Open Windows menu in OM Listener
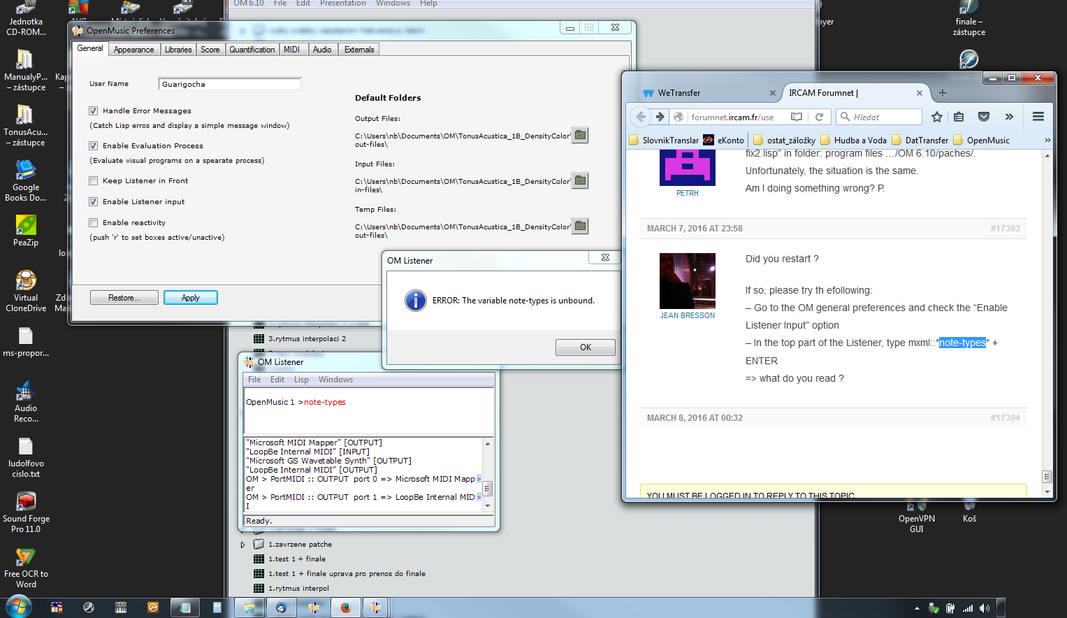 coord(335,380)
